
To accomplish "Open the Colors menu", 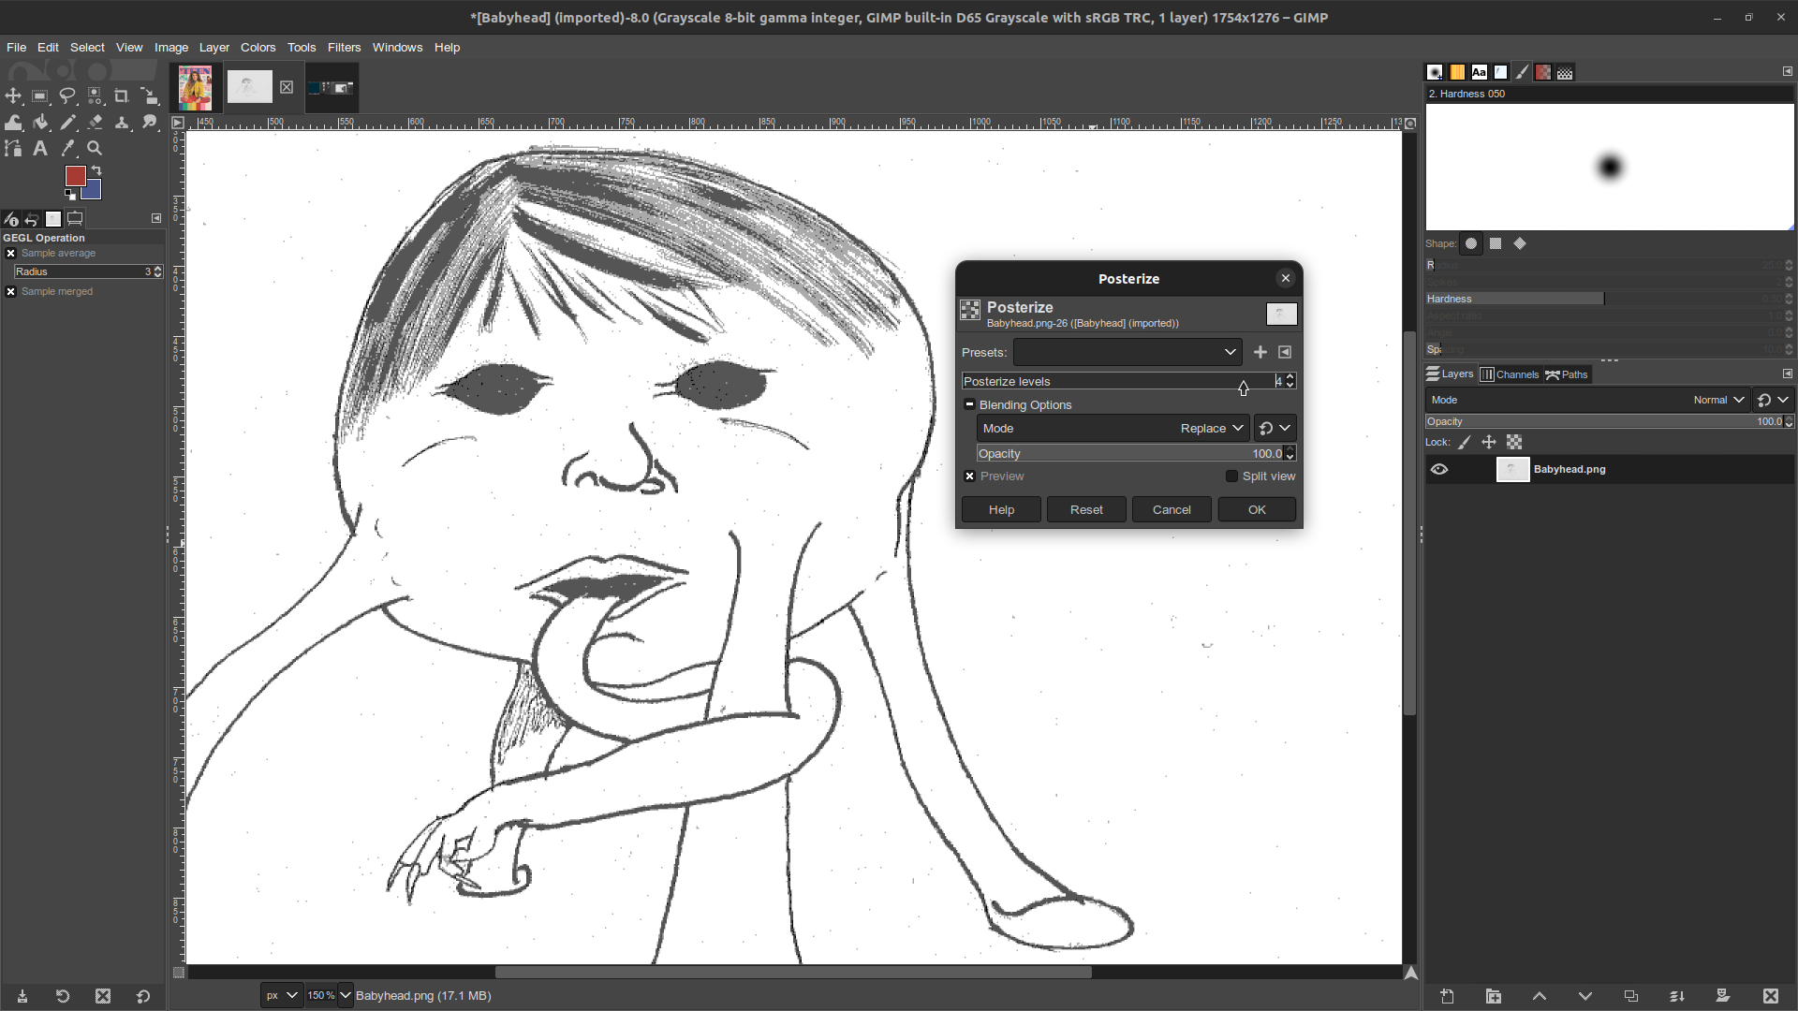I will tap(258, 47).
